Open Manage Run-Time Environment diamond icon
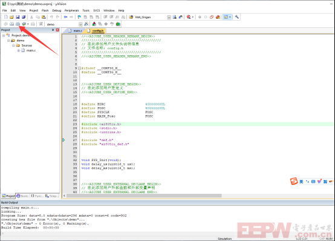Image resolution: width=335 pixels, height=241 pixels. pos(106,24)
